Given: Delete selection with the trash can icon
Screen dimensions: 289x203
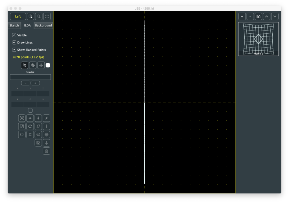Looking at the screenshot, I should pos(47,151).
